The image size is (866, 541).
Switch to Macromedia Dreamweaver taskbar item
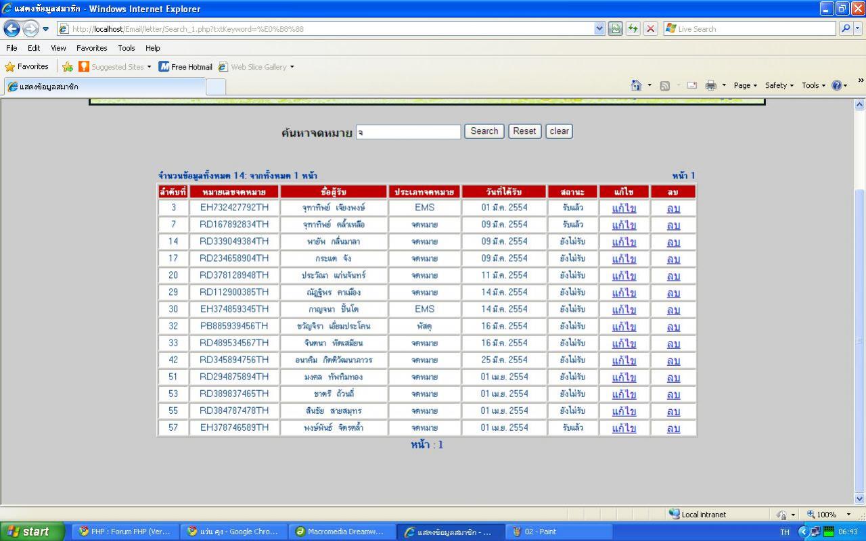342,532
